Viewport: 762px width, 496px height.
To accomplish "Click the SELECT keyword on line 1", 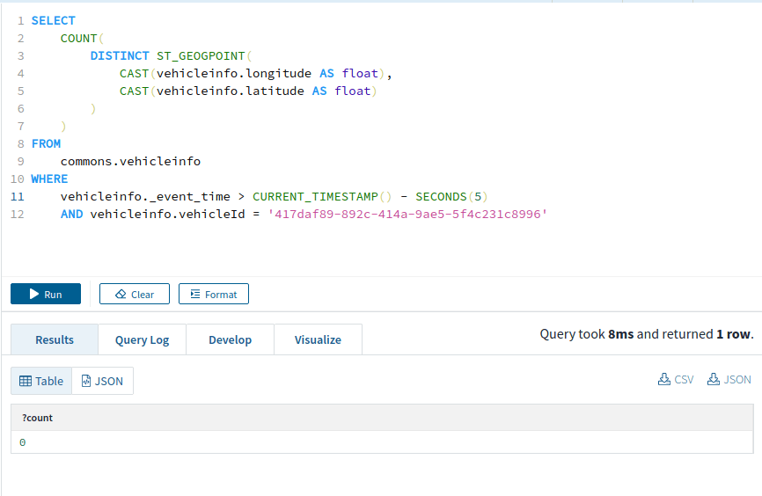I will point(54,21).
